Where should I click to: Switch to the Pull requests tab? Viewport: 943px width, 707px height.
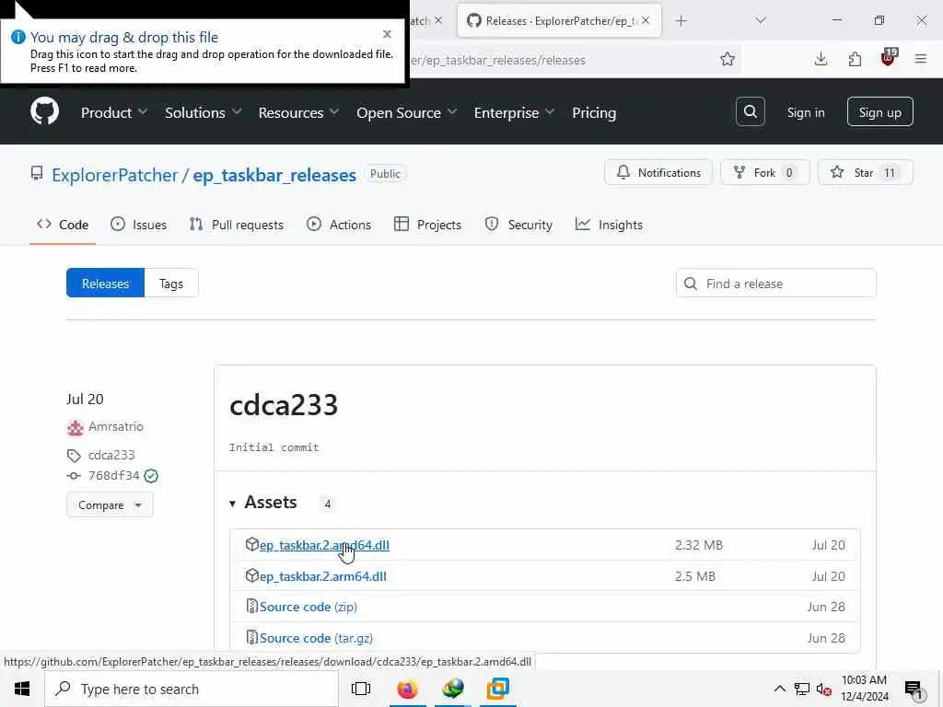pos(236,225)
